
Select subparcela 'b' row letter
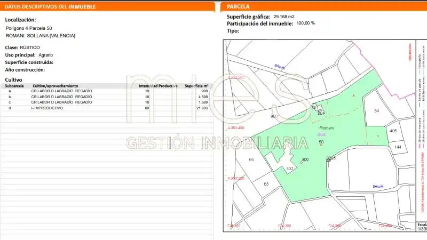[x=10, y=97]
